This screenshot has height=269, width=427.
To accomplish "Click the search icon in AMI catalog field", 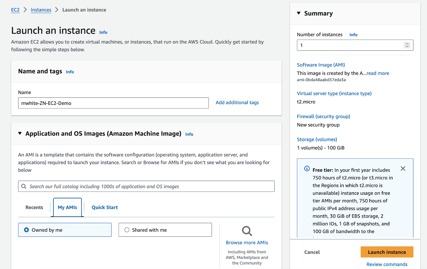I will tap(24, 186).
